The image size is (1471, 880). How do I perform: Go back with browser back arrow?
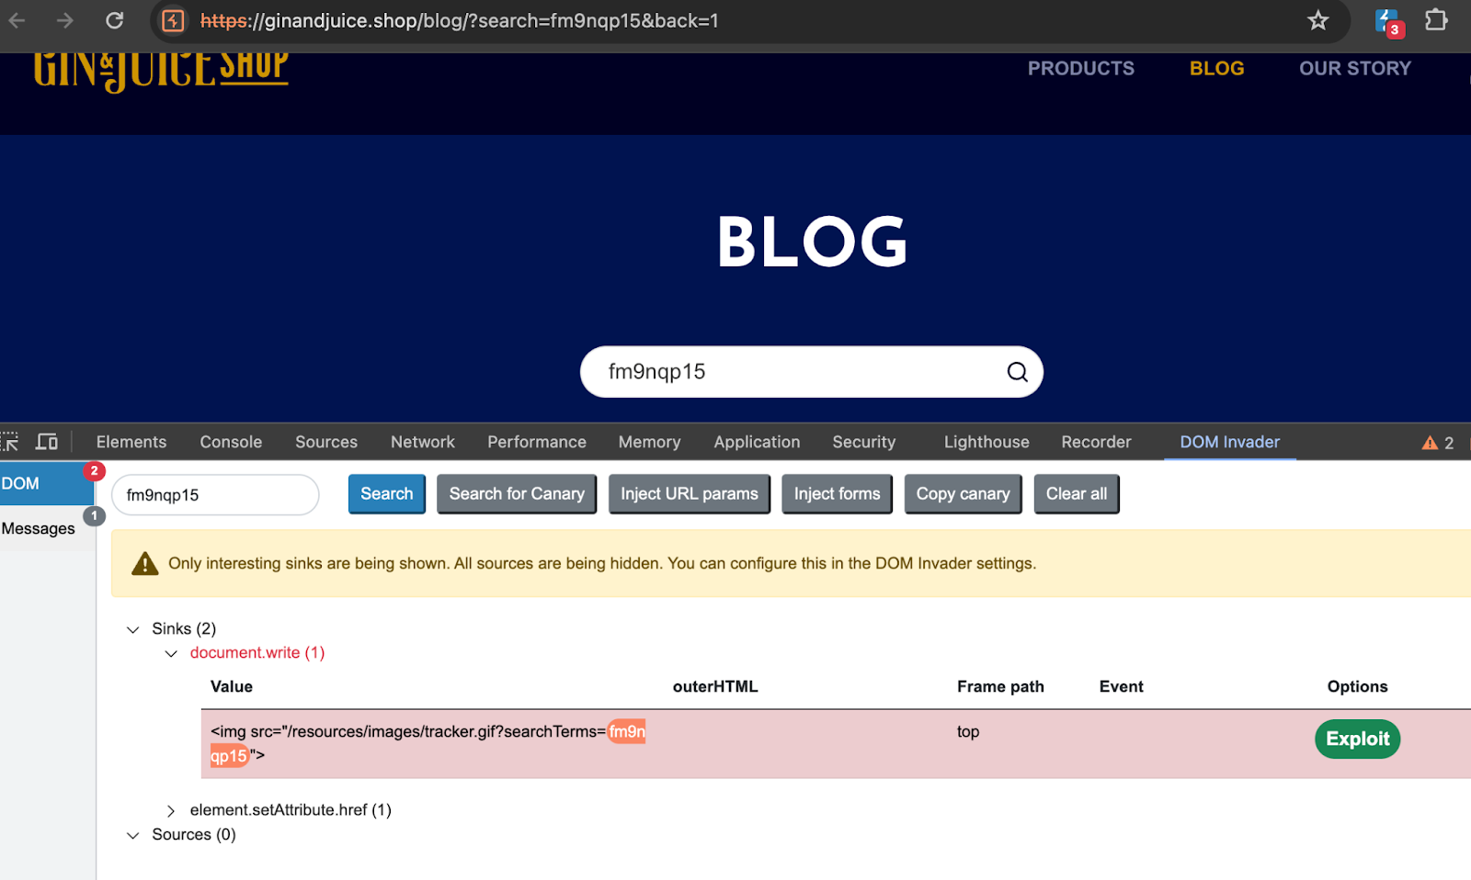(17, 20)
